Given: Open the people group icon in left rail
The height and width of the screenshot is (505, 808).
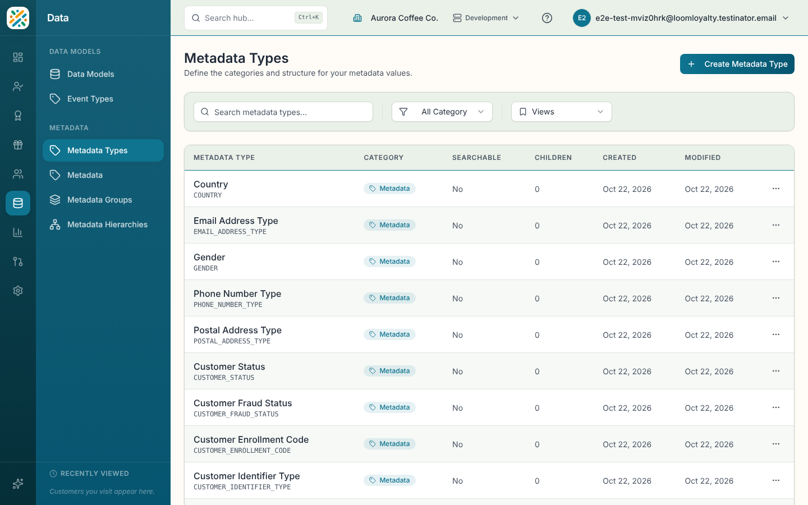Looking at the screenshot, I should coord(18,174).
